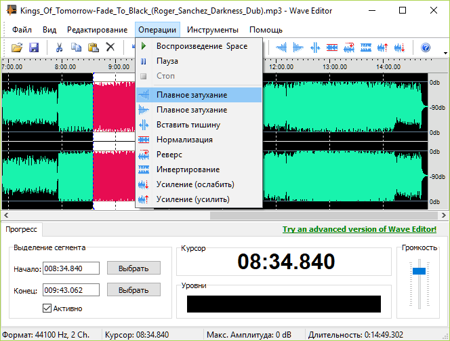Screen dimensions: 450x341
Task: Close the open Операции menu
Action: click(x=157, y=30)
